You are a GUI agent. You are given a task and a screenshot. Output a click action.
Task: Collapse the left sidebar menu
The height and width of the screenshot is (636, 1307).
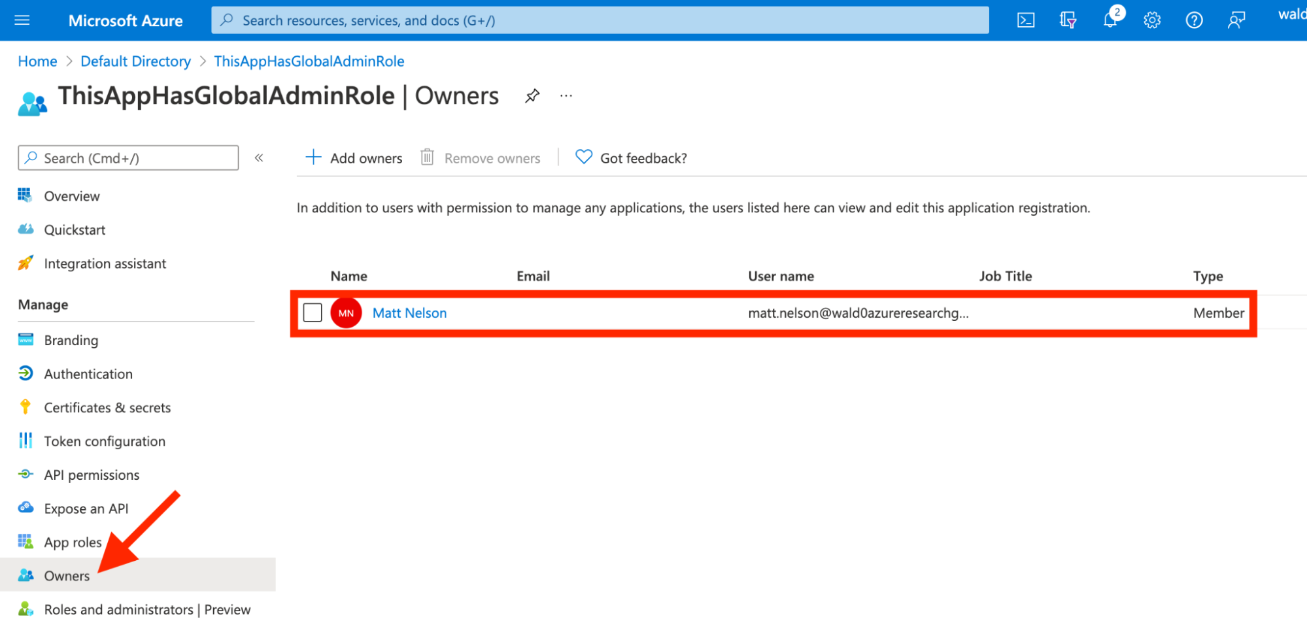(259, 158)
